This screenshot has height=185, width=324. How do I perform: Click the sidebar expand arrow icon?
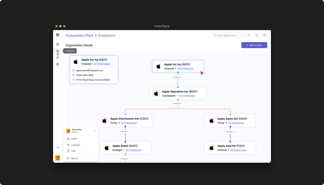click(x=58, y=147)
